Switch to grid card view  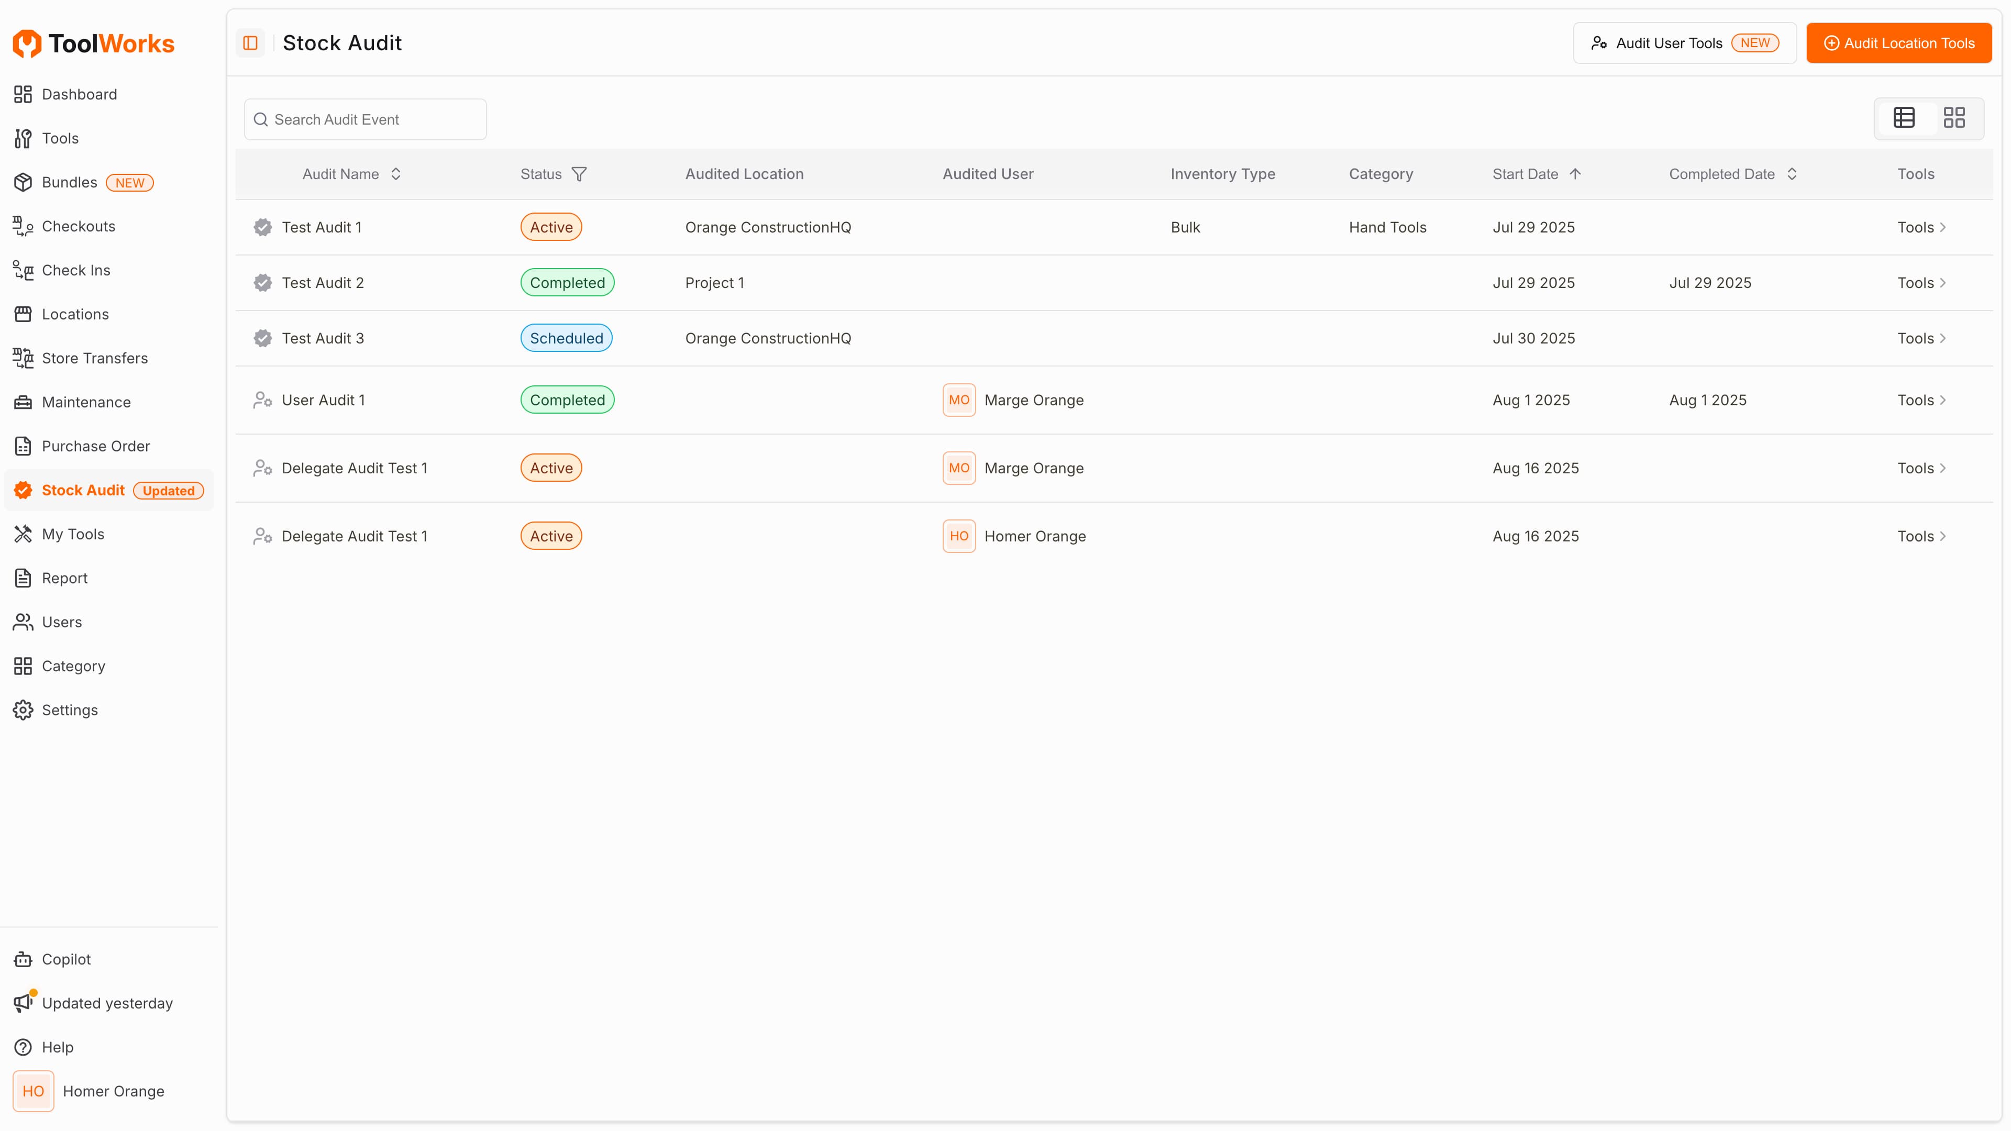coord(1954,118)
